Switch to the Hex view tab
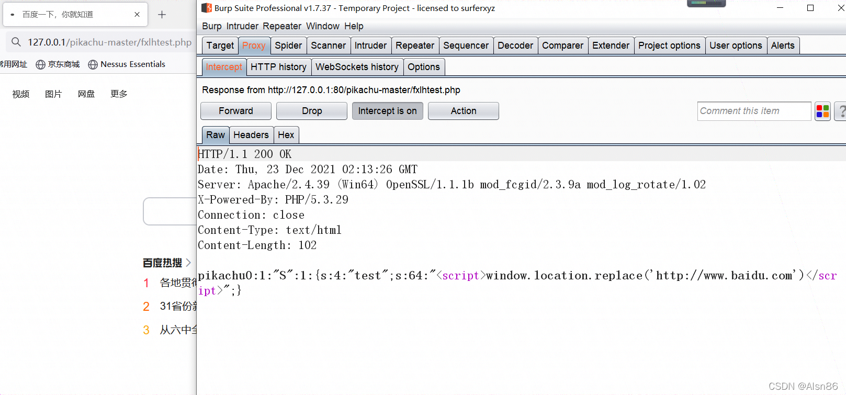 pyautogui.click(x=286, y=135)
